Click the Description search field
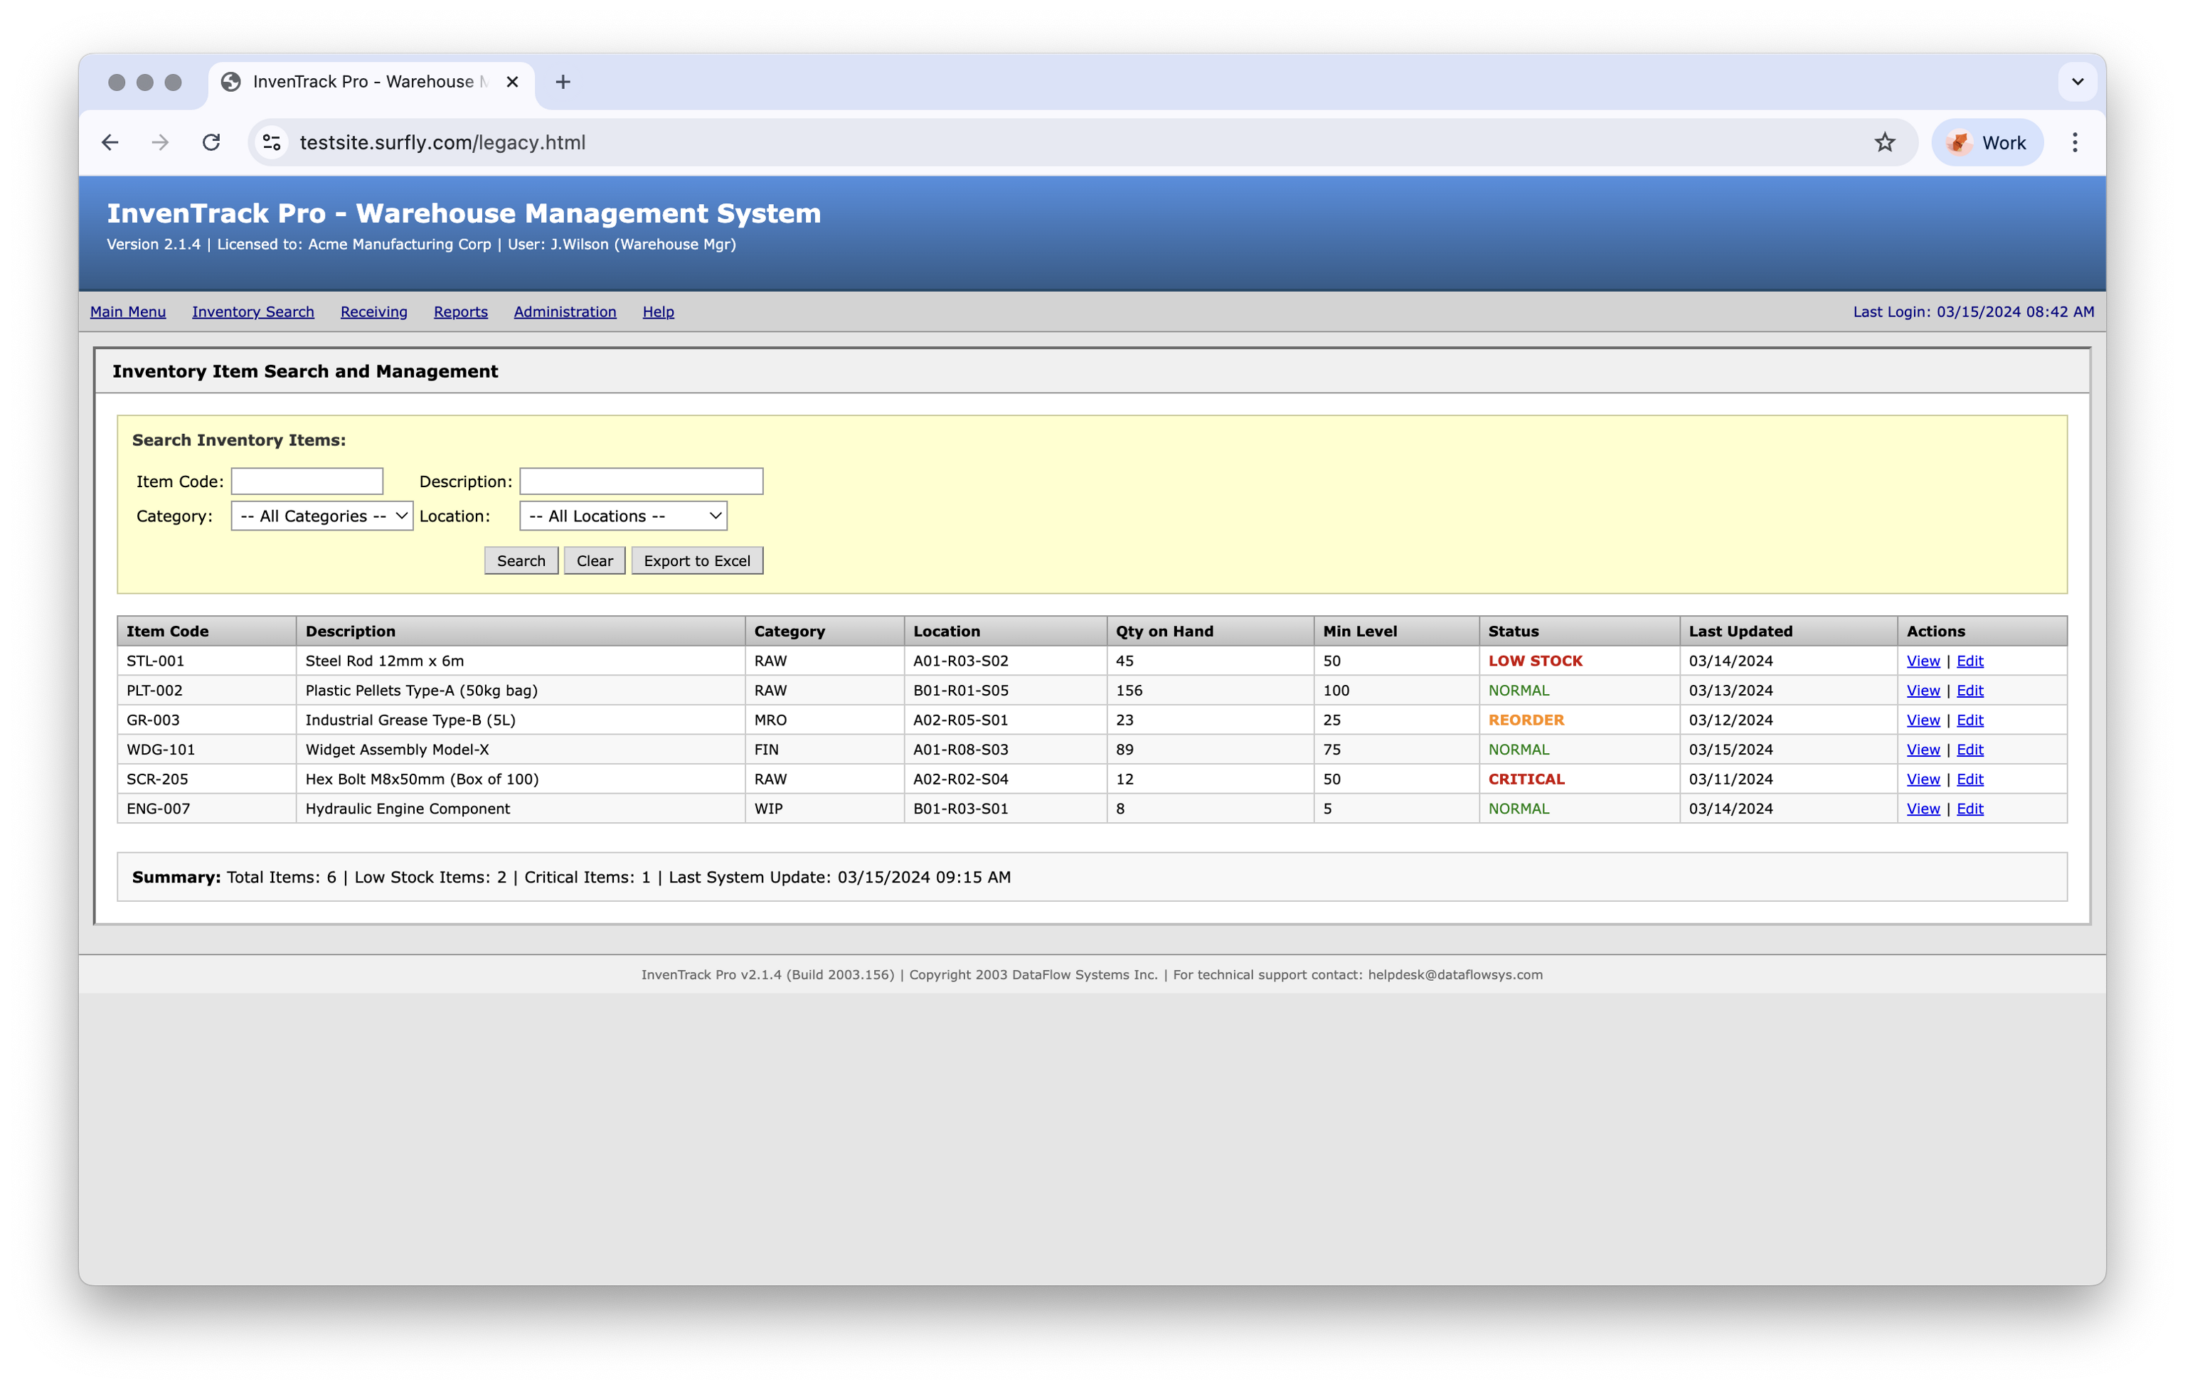 (x=641, y=481)
